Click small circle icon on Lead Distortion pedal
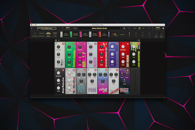 pyautogui.click(x=131, y=43)
